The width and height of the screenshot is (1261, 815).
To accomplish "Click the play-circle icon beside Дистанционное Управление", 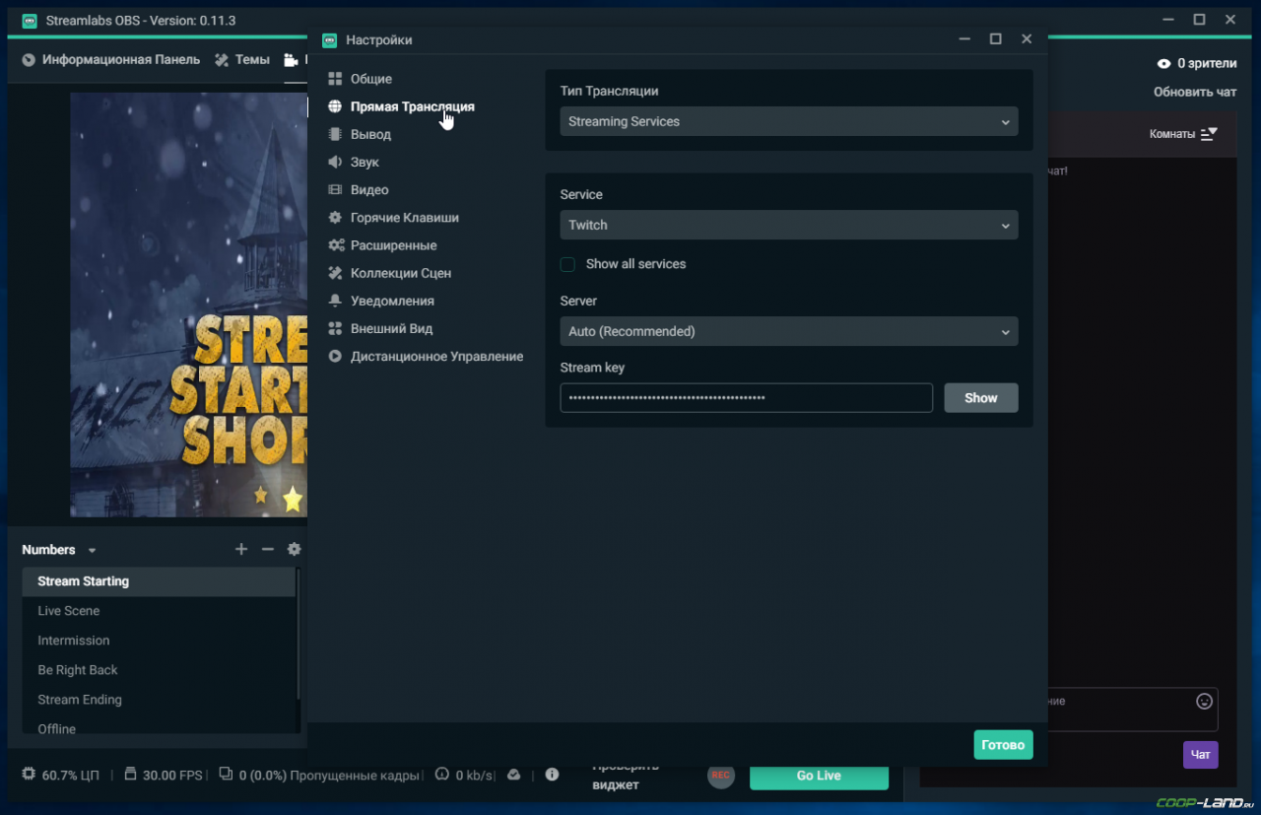I will (x=335, y=356).
